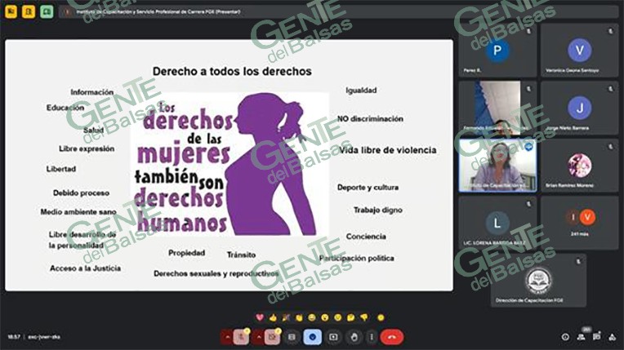Click the 241 more participants tile
Image resolution: width=624 pixels, height=350 pixels.
[579, 222]
